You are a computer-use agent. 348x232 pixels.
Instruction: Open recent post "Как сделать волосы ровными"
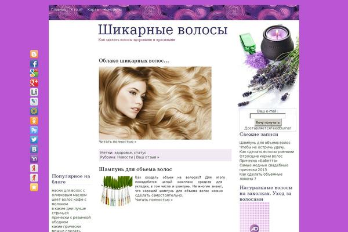click(x=267, y=151)
